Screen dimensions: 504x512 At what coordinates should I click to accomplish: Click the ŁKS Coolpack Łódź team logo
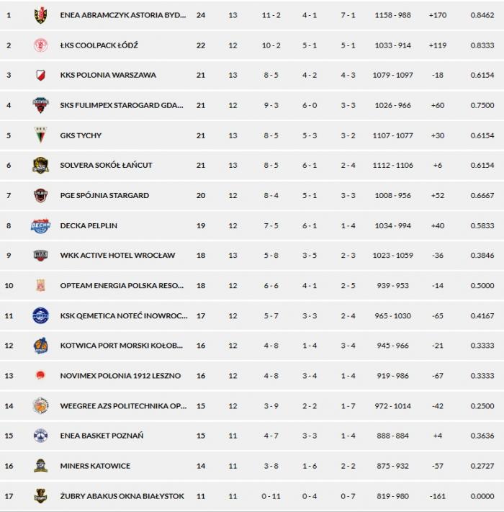coord(40,45)
